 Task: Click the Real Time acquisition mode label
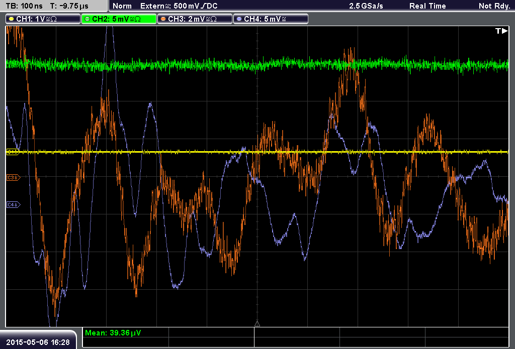[x=427, y=6]
